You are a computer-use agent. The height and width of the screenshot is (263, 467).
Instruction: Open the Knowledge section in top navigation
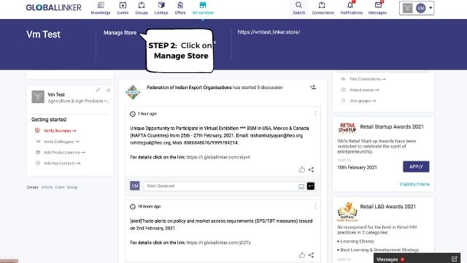[x=101, y=8]
